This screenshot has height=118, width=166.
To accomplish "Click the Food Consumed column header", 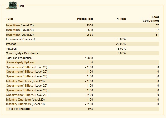I will [151, 19].
